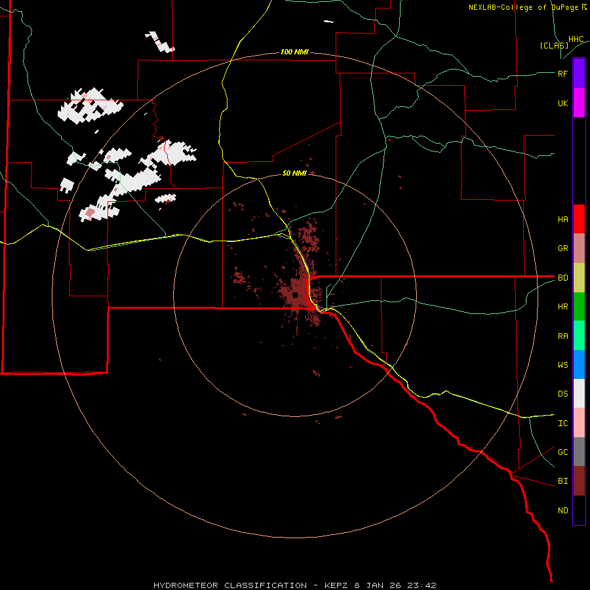Click the DS legend label
This screenshot has width=590, height=590.
pyautogui.click(x=562, y=394)
